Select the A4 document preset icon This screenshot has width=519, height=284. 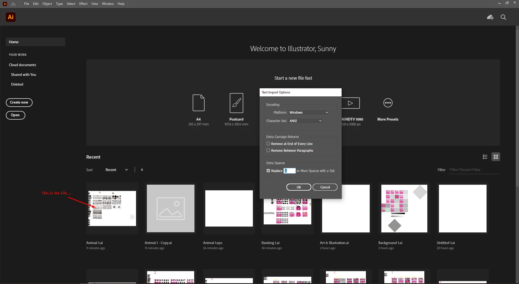pyautogui.click(x=199, y=103)
